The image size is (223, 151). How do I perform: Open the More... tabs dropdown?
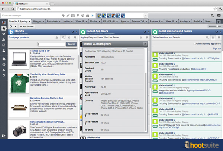(x=209, y=21)
